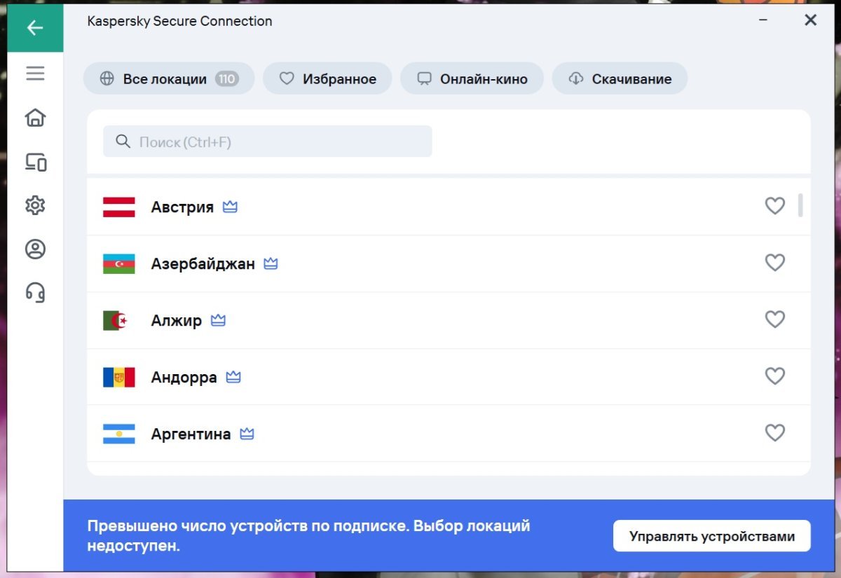Select Аргентина from the location list
The height and width of the screenshot is (578, 841).
pyautogui.click(x=191, y=434)
